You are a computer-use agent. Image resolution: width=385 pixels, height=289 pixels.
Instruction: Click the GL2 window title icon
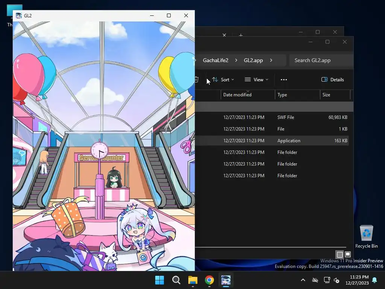[x=19, y=15]
